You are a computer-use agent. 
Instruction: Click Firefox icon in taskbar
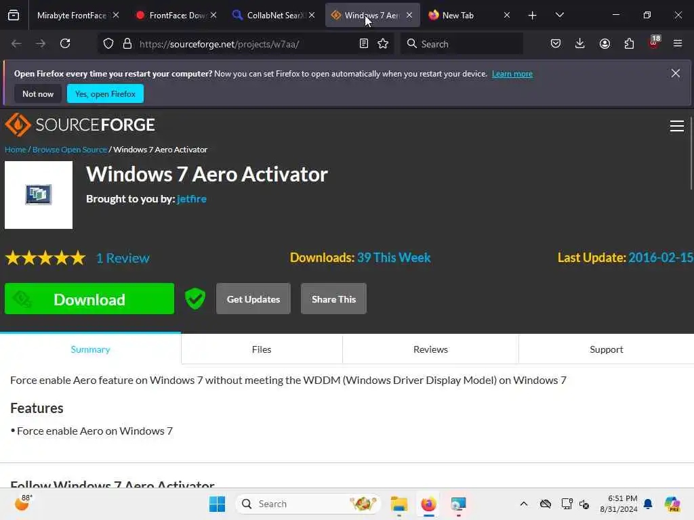pyautogui.click(x=428, y=504)
